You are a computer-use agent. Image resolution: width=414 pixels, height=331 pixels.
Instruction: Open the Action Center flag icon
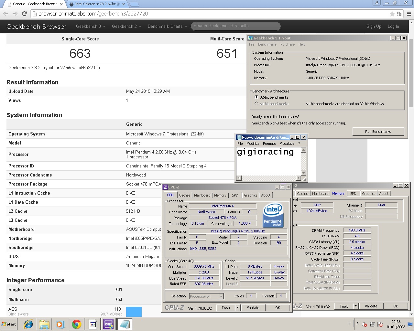coord(380,324)
